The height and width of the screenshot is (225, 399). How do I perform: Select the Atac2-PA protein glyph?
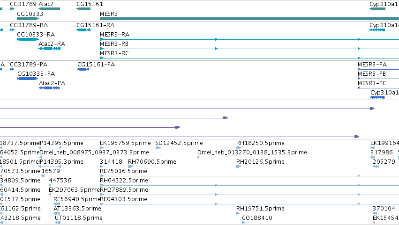click(49, 88)
